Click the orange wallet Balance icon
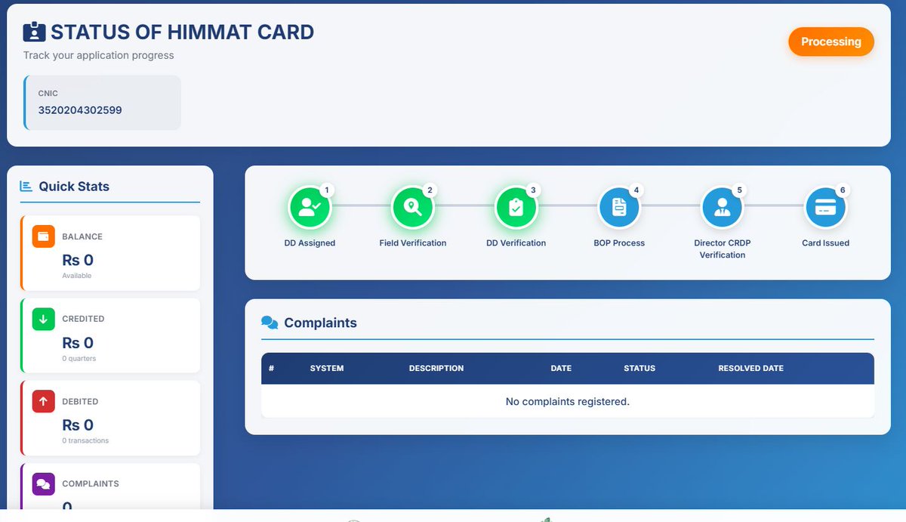 point(43,236)
